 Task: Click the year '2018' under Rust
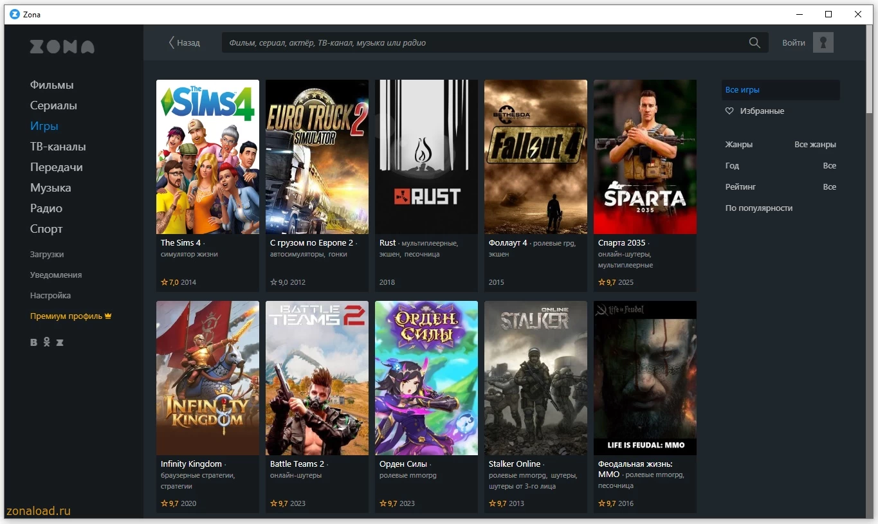pyautogui.click(x=387, y=282)
